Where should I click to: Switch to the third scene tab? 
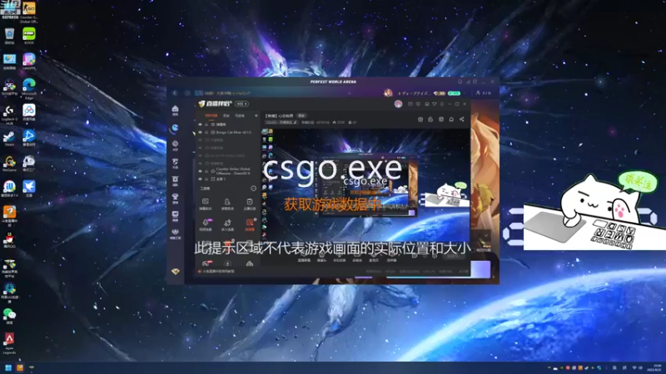coord(240,116)
